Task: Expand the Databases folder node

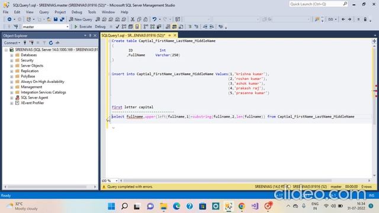Action: (12, 55)
